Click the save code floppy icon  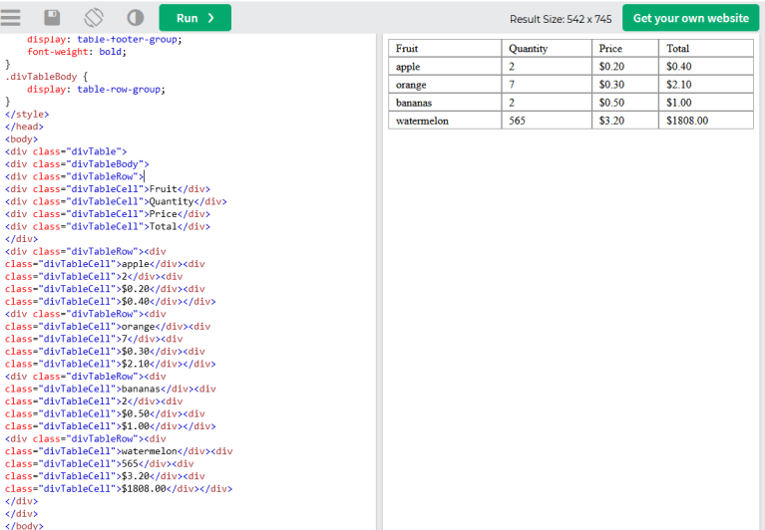(x=52, y=18)
